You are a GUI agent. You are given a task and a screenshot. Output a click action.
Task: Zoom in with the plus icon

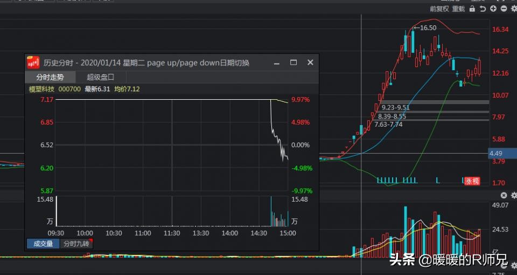click(x=493, y=9)
